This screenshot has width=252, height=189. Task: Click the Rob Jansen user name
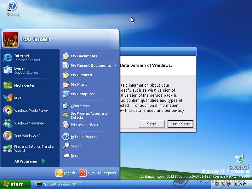(x=36, y=39)
